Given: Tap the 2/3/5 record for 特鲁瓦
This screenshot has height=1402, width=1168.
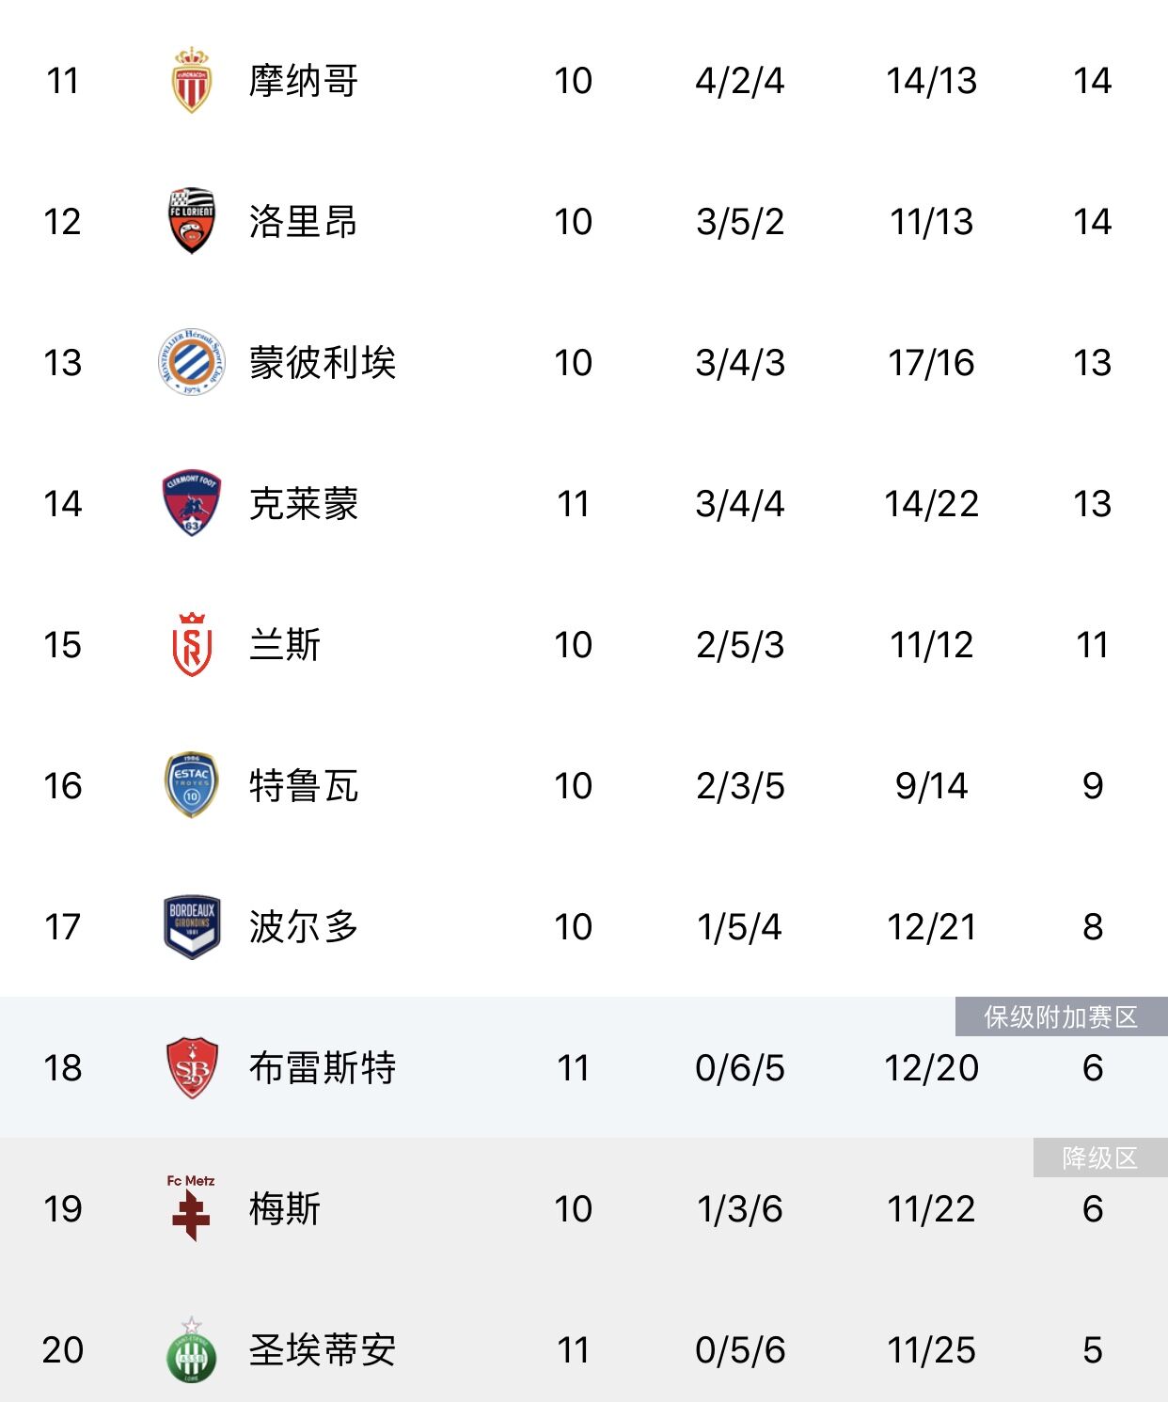Looking at the screenshot, I should (740, 786).
